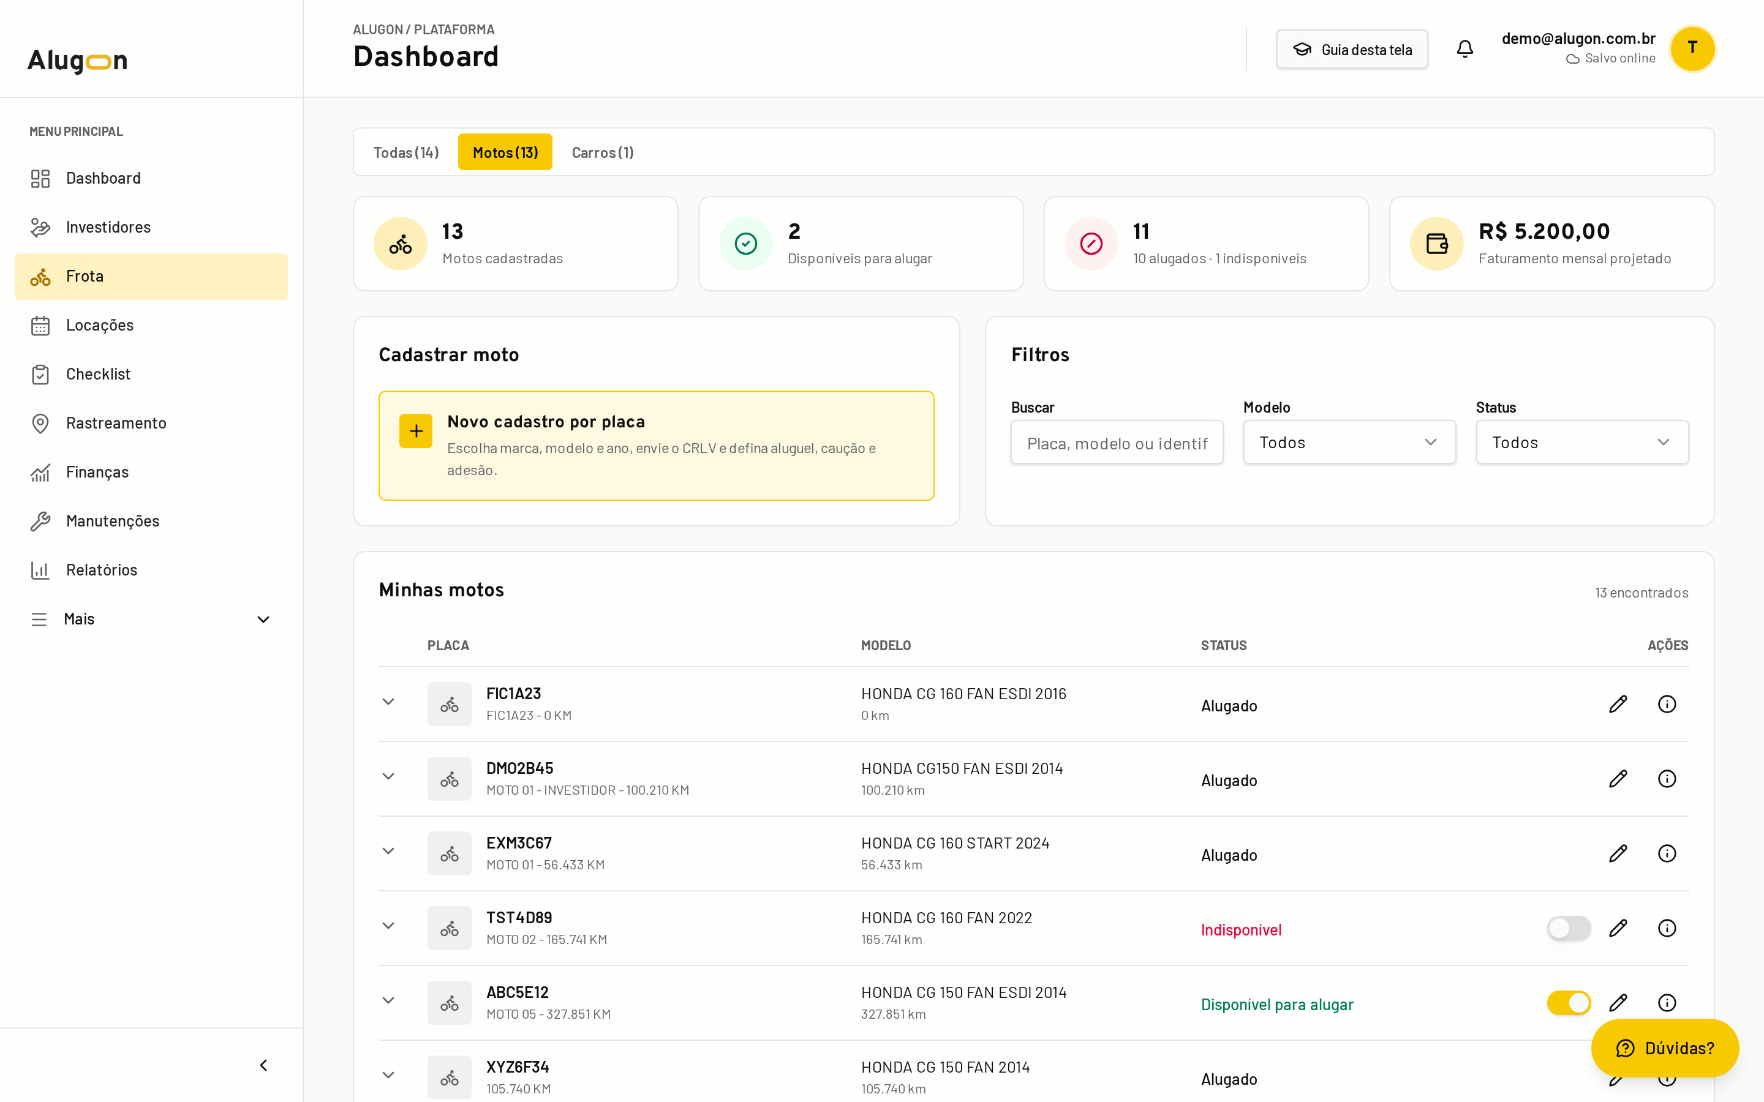The width and height of the screenshot is (1764, 1102).
Task: Show info for the DMO2B45 motorcycle
Action: tap(1667, 778)
